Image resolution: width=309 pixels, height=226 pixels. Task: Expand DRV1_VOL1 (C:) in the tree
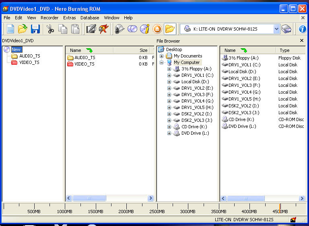point(169,75)
